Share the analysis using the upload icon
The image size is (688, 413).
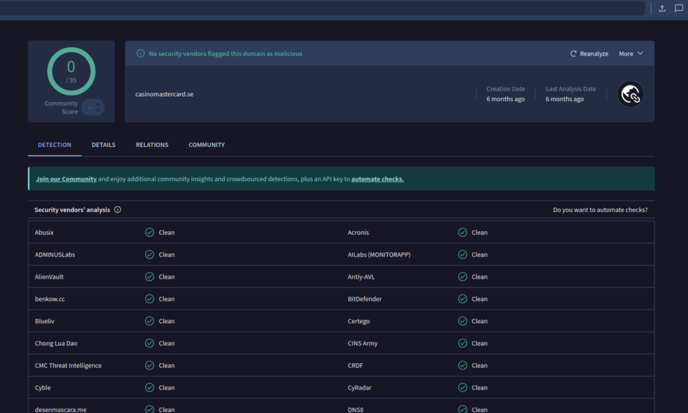coord(662,8)
